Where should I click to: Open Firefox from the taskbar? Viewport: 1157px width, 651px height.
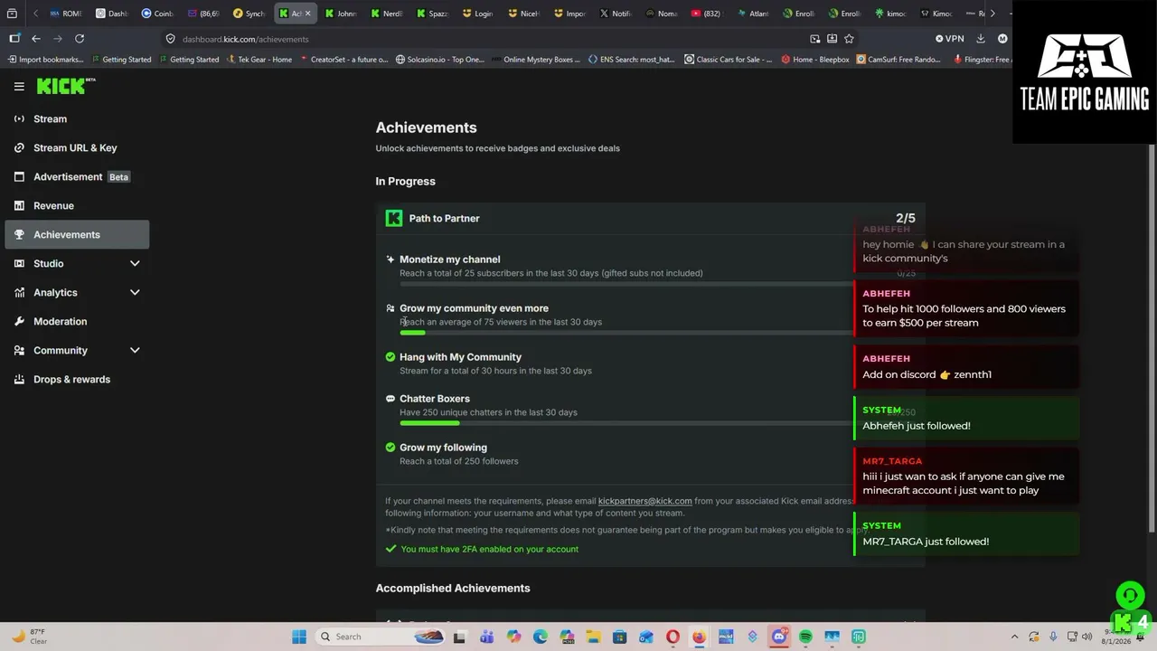pos(699,637)
